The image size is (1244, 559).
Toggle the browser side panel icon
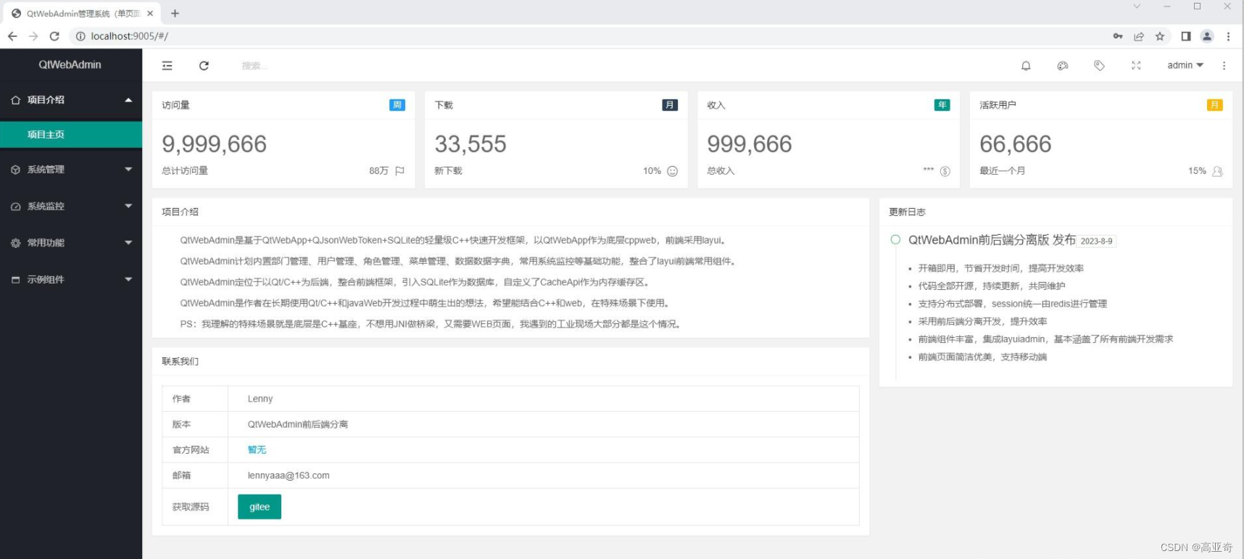tap(1186, 36)
